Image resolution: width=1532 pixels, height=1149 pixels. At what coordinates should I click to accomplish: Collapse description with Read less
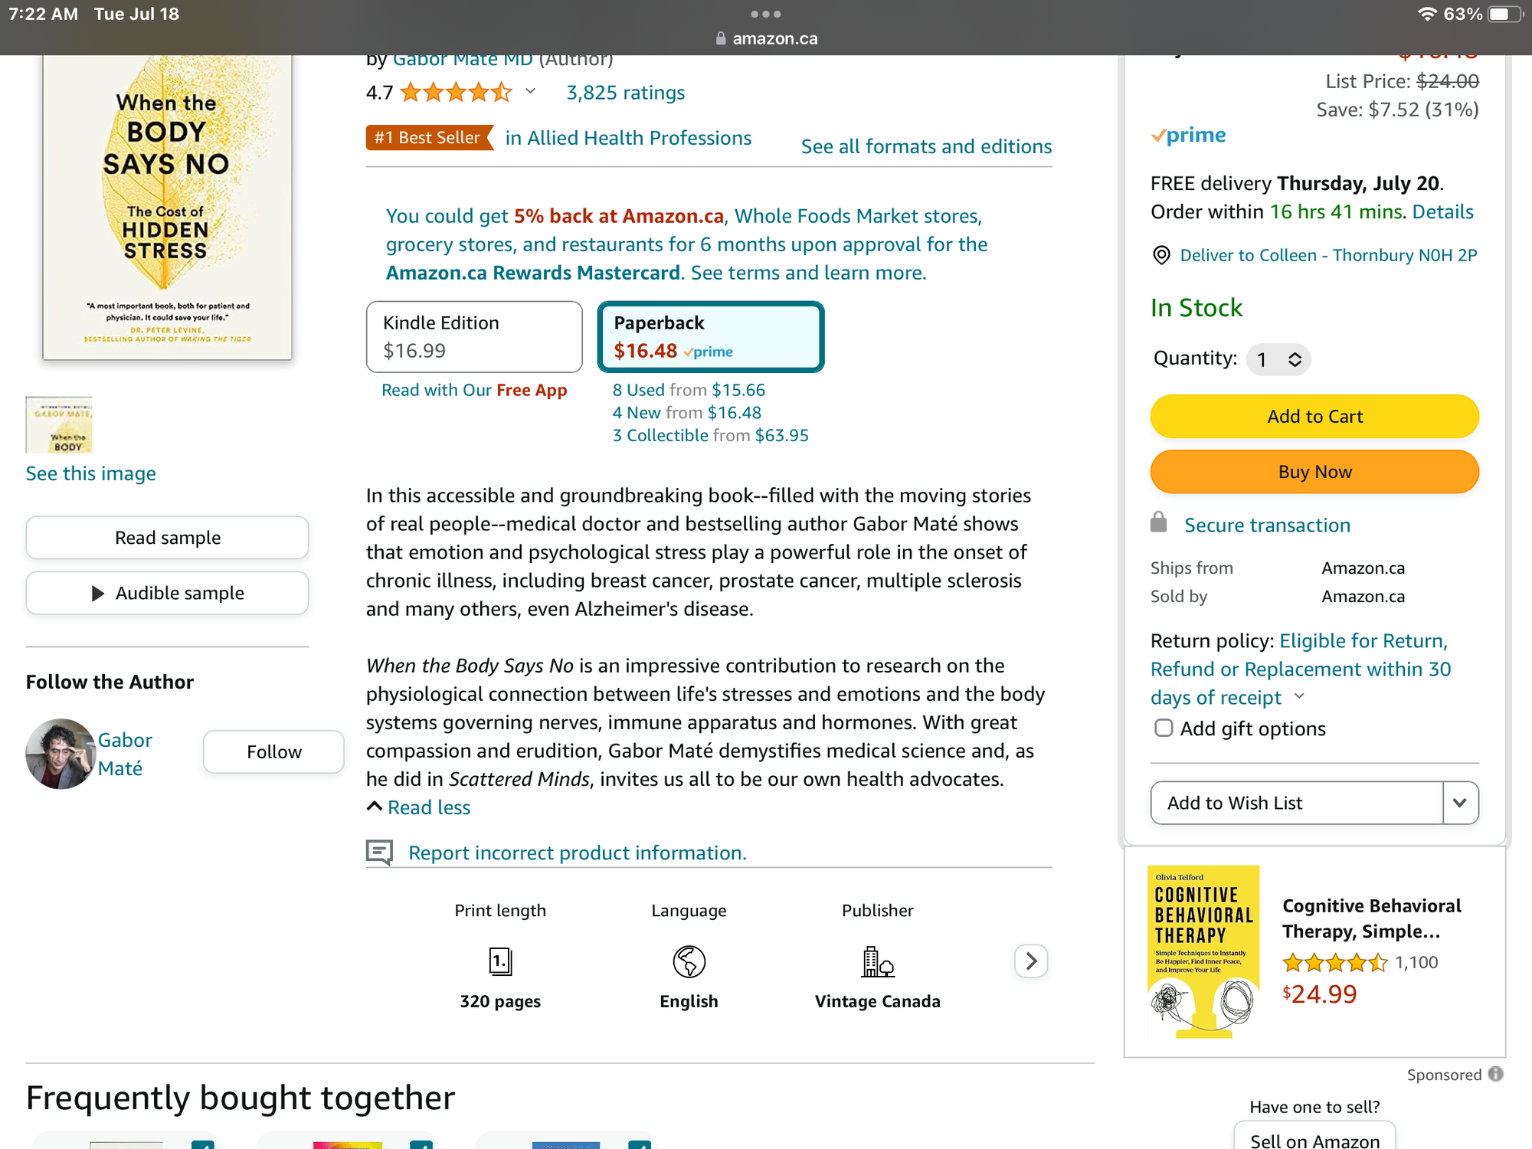[420, 807]
